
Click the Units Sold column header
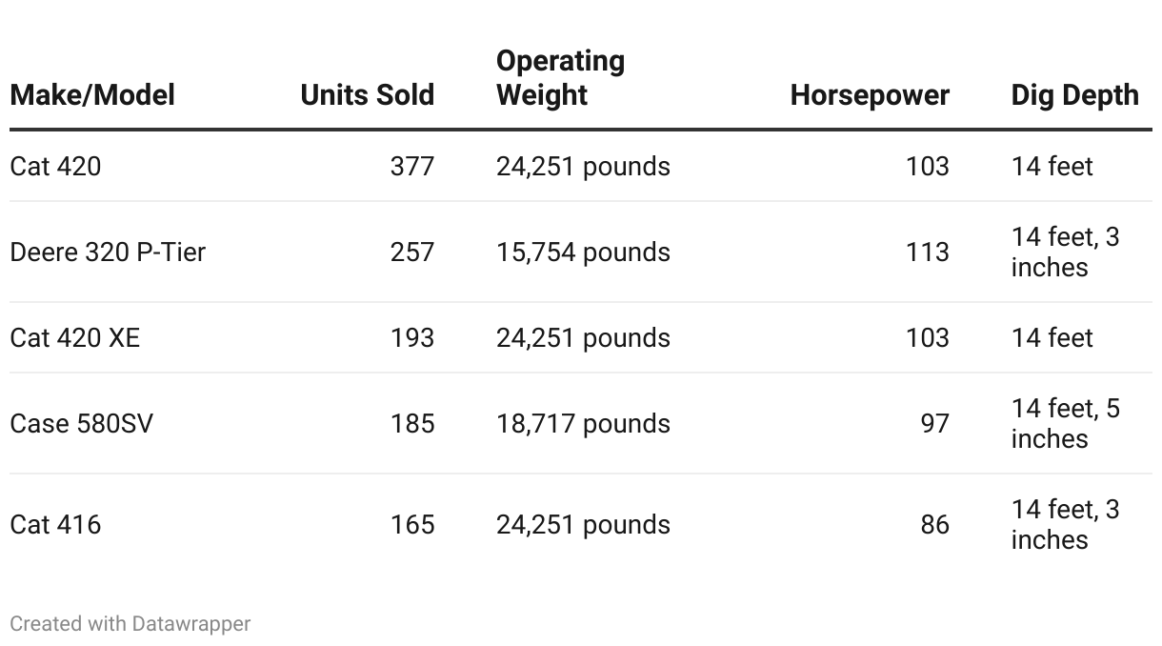point(367,95)
